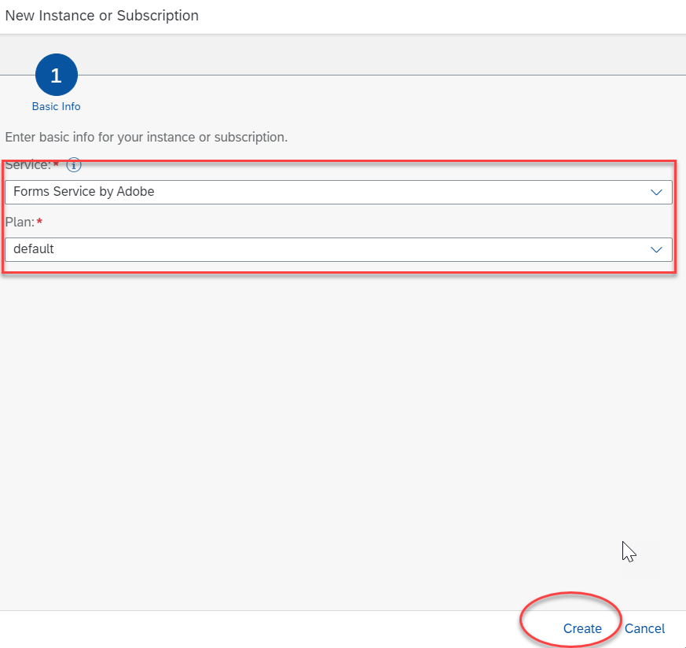The height and width of the screenshot is (648, 686).
Task: Click the Create button
Action: pos(581,628)
